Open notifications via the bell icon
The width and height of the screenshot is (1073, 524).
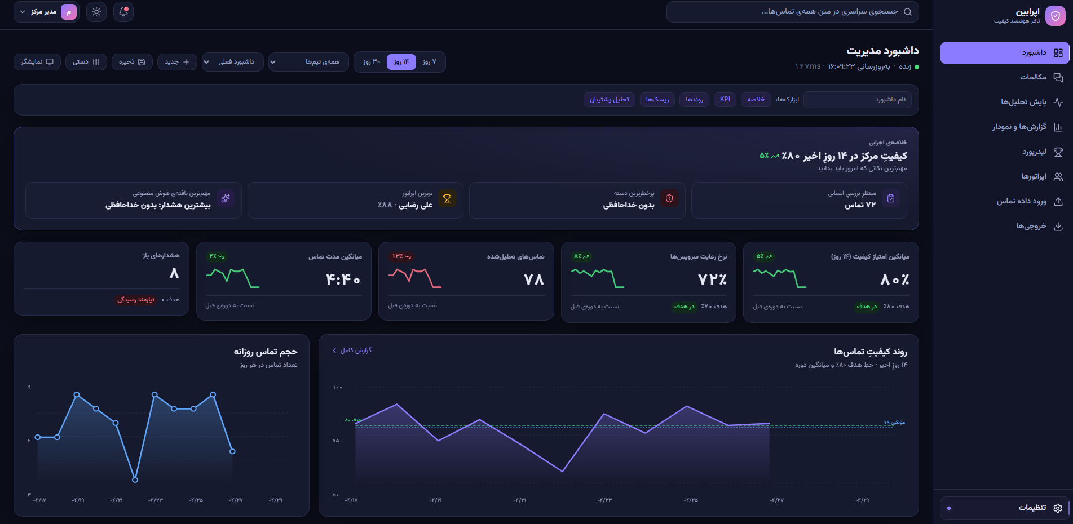point(123,12)
